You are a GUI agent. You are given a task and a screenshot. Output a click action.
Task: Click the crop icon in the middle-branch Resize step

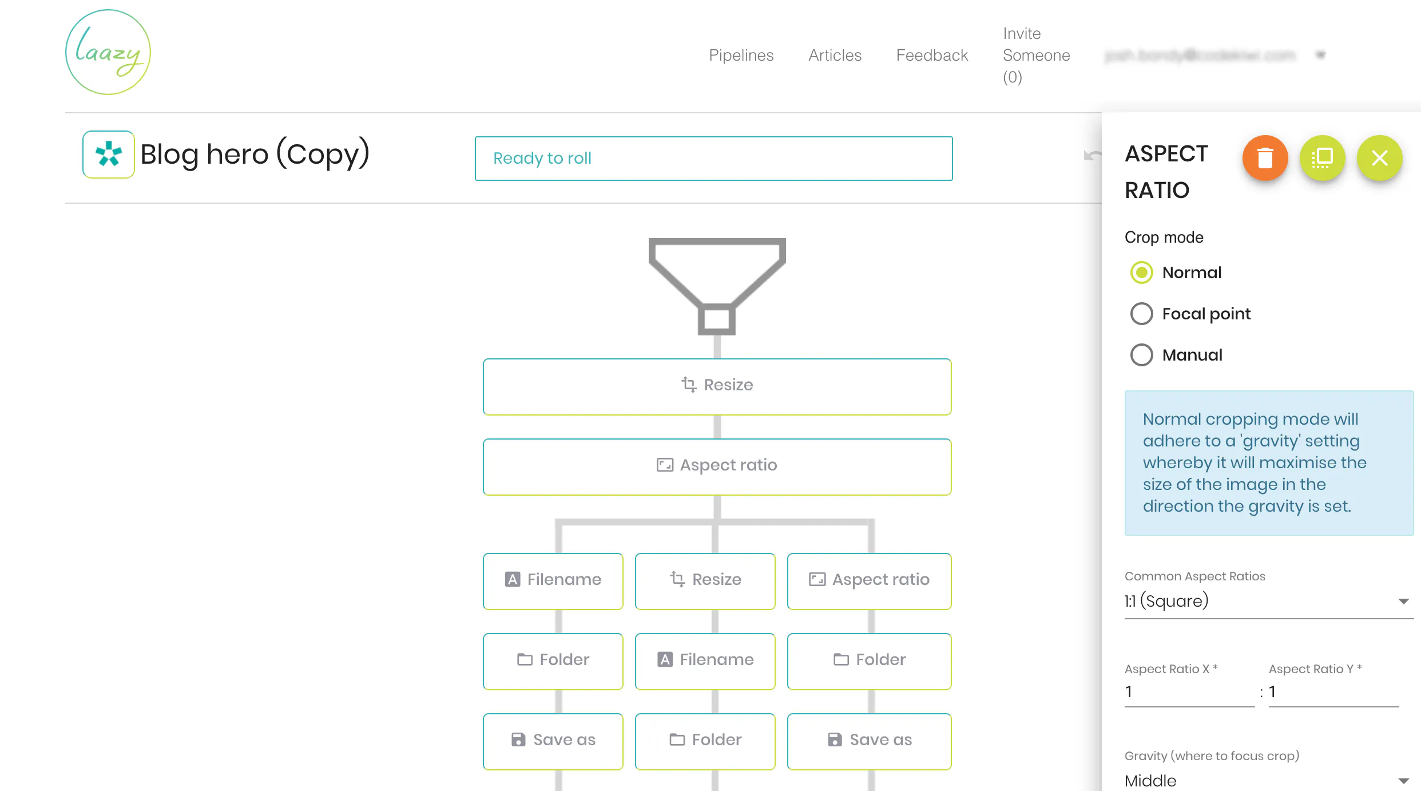677,579
